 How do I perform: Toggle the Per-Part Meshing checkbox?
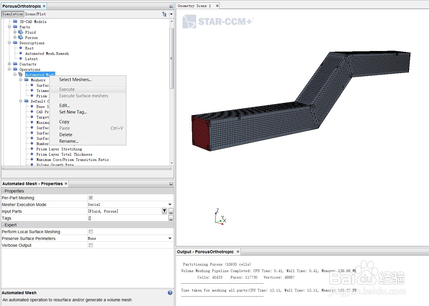(91, 198)
